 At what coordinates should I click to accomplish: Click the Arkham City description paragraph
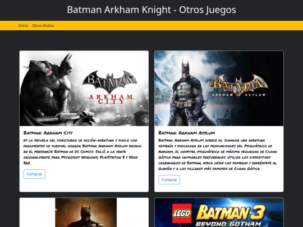point(82,151)
